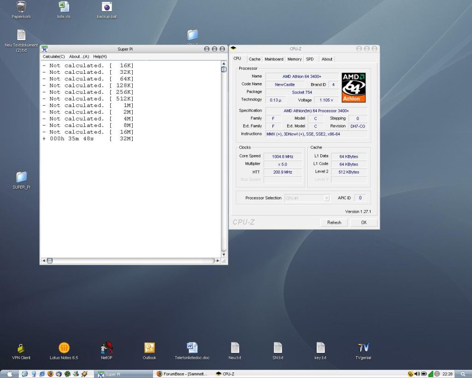
Task: Click the Name AMD Athlon 64 3400+ field
Action: tap(302, 77)
